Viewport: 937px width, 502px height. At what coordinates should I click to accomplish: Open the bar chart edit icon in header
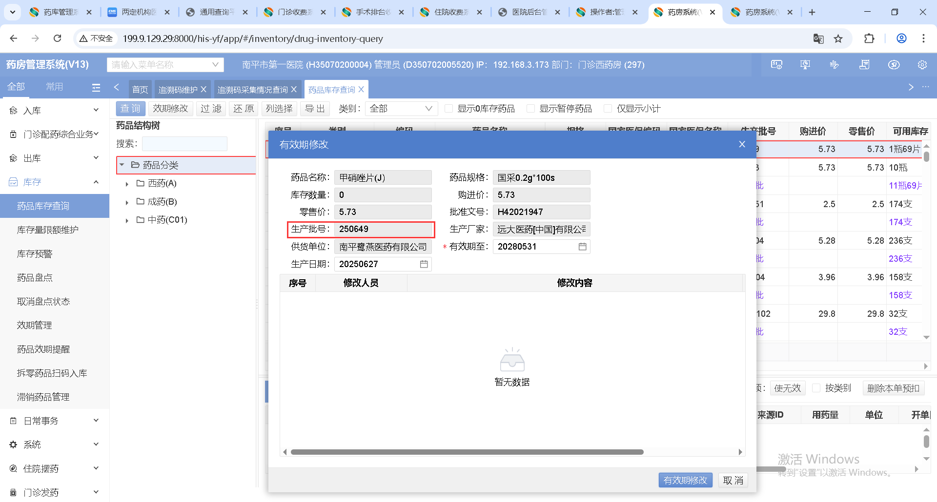[835, 65]
